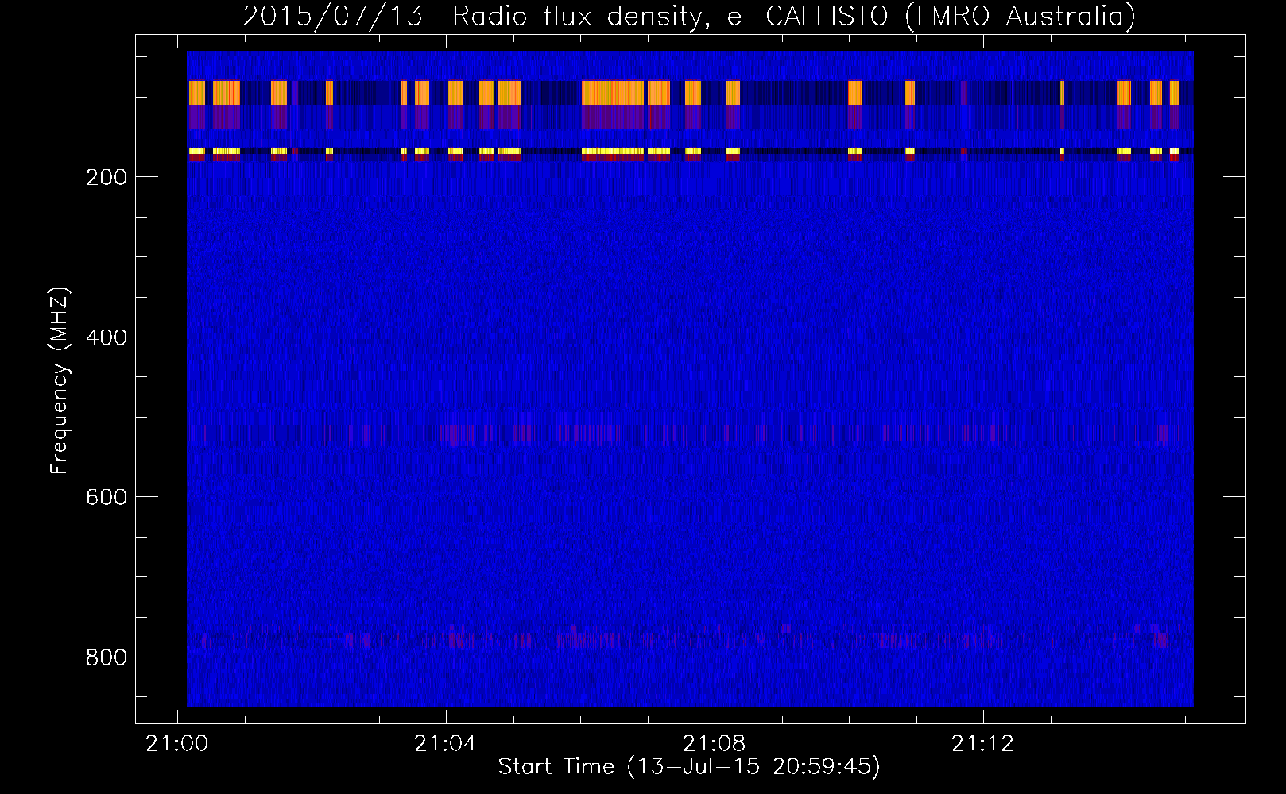
Task: Click the 21:00 time tick label
Action: click(x=176, y=743)
